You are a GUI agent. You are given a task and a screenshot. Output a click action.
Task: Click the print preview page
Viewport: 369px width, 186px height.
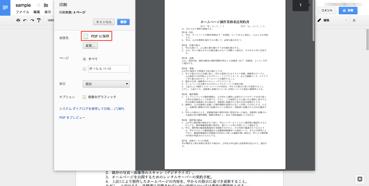coord(225,85)
